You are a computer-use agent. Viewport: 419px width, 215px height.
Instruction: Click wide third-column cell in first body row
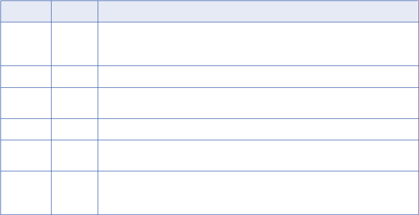coord(258,44)
